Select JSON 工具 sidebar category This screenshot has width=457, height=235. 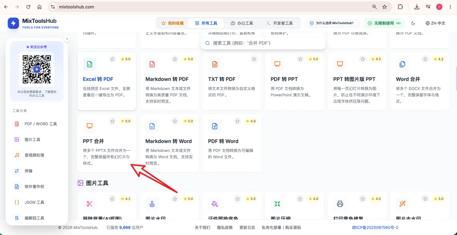click(37, 202)
